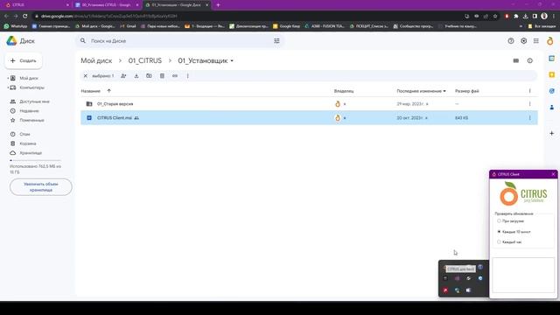Open column options at the header's right end

529,91
